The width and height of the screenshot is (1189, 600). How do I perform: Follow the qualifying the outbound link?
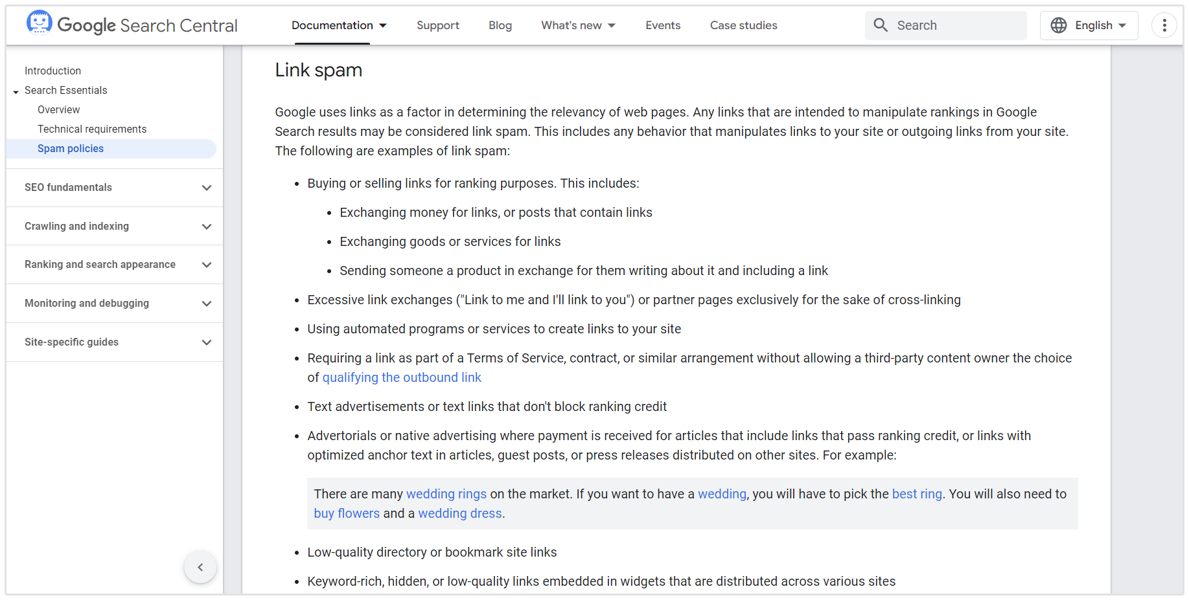pos(402,377)
